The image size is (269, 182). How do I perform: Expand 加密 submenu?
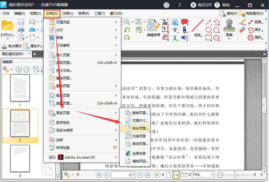83,140
